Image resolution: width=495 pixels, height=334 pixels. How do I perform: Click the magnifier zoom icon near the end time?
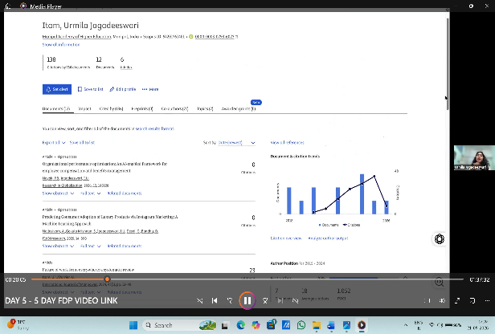[439, 282]
